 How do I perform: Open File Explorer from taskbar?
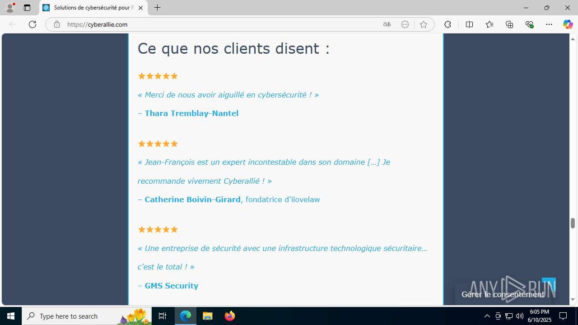click(x=208, y=316)
